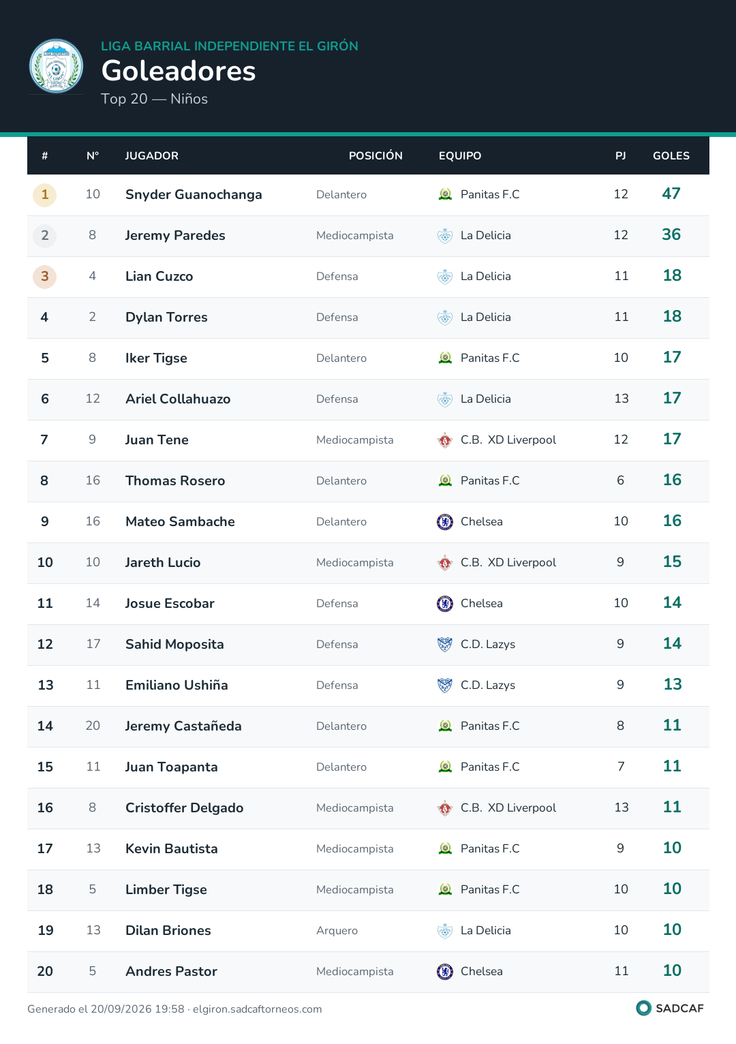Viewport: 736px width, 1044px height.
Task: Select the POSICIÓN column header
Action: [x=375, y=155]
